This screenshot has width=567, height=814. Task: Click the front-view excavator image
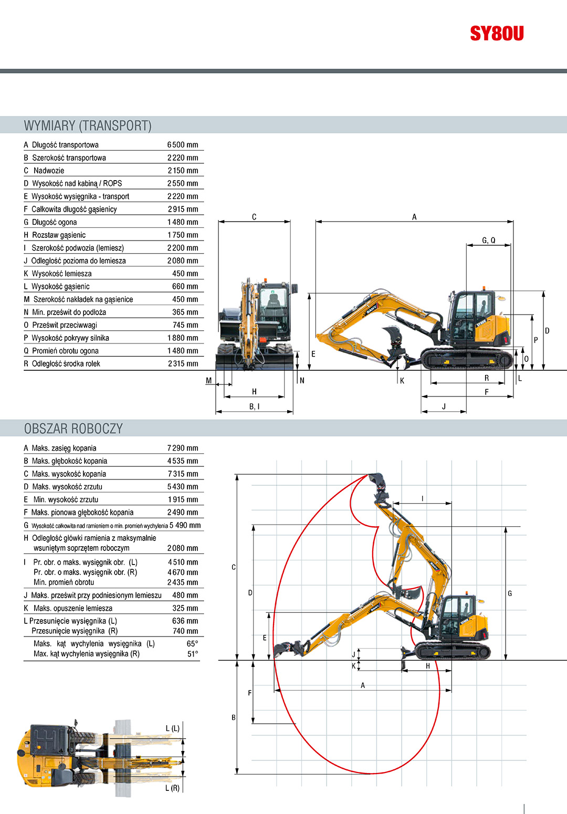click(255, 323)
